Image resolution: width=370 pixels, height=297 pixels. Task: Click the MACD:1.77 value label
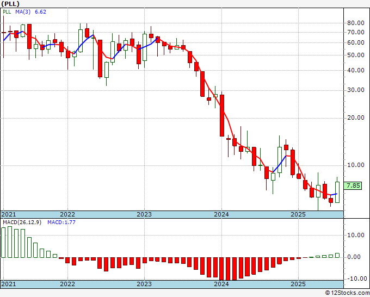[61, 222]
